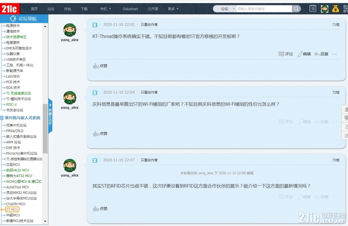Image resolution: width=348 pixels, height=226 pixels.
Task: Open the more options dots on 71楼 post
Action: coord(335,54)
